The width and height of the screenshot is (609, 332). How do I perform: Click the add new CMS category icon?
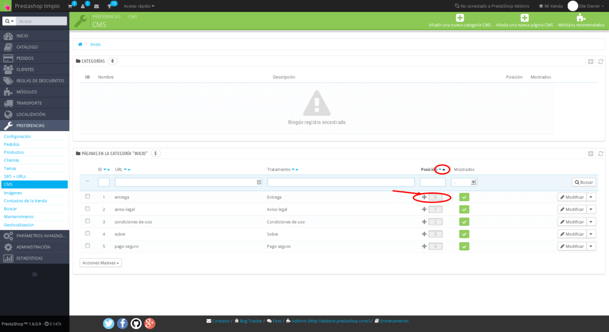coord(460,18)
